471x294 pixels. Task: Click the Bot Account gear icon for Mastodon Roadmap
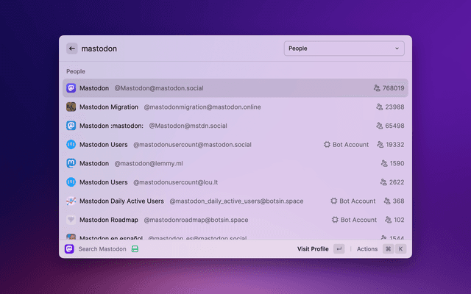coord(336,220)
